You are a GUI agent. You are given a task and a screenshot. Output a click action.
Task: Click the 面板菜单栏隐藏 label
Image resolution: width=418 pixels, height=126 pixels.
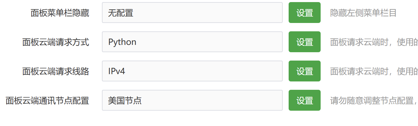(60, 13)
